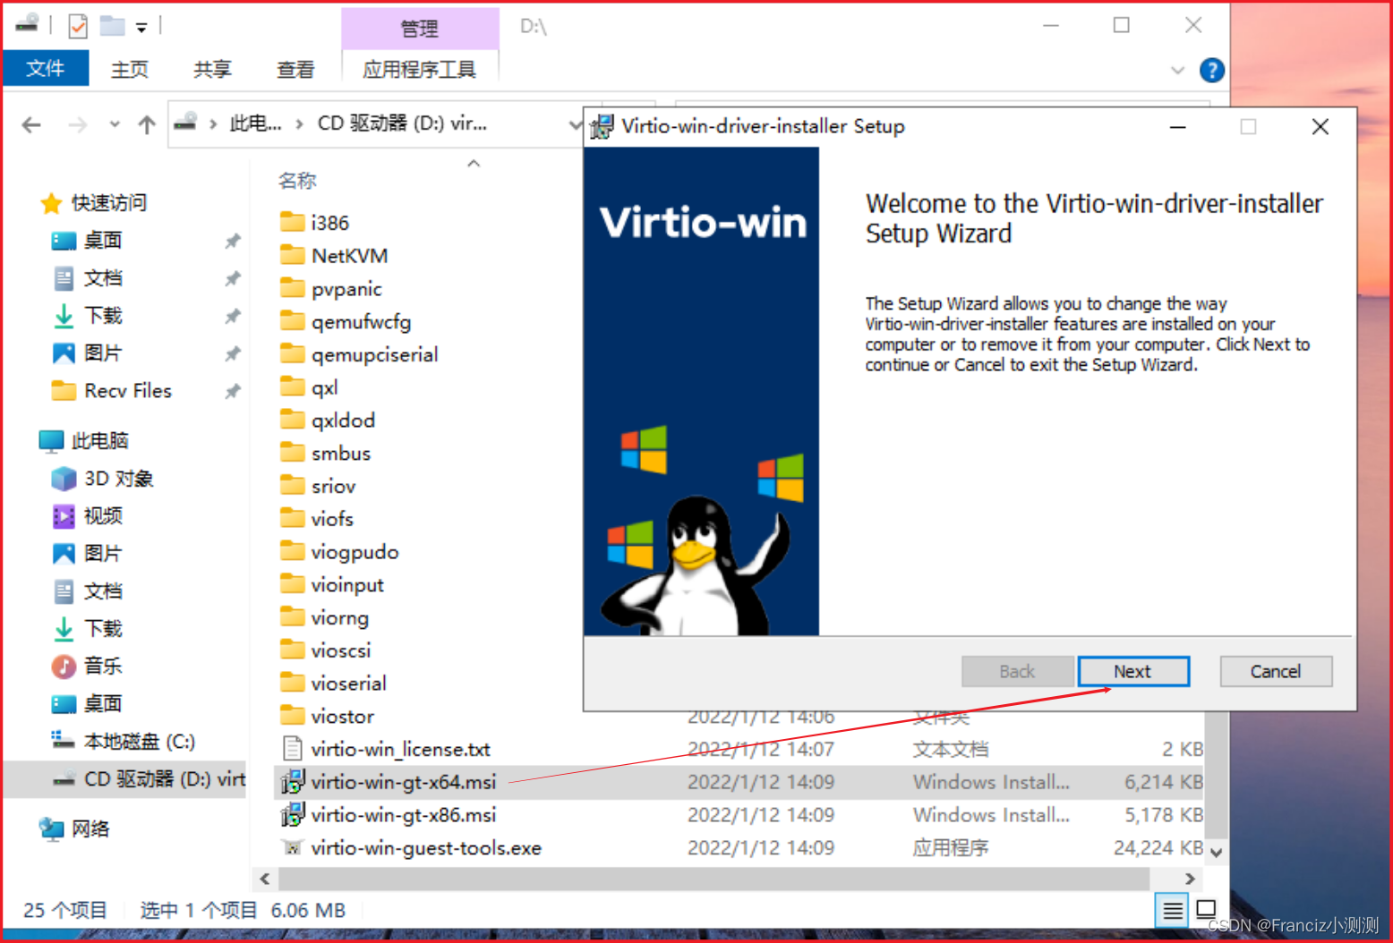Screen dimensions: 1393x943
Task: Open the pinned 图片 under quick access
Action: coord(103,353)
